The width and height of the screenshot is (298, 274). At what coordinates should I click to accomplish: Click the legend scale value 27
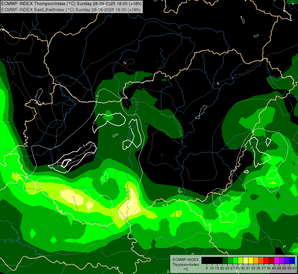click(233, 268)
